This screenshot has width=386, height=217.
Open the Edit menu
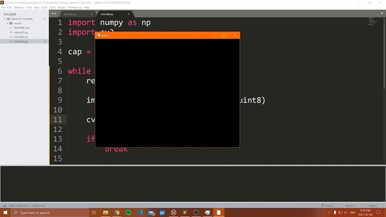click(10, 7)
